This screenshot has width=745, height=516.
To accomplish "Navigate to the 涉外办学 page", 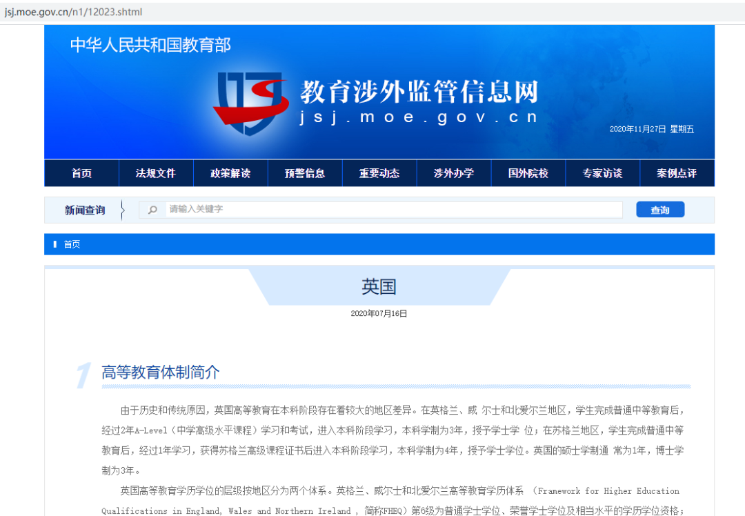I will 454,173.
